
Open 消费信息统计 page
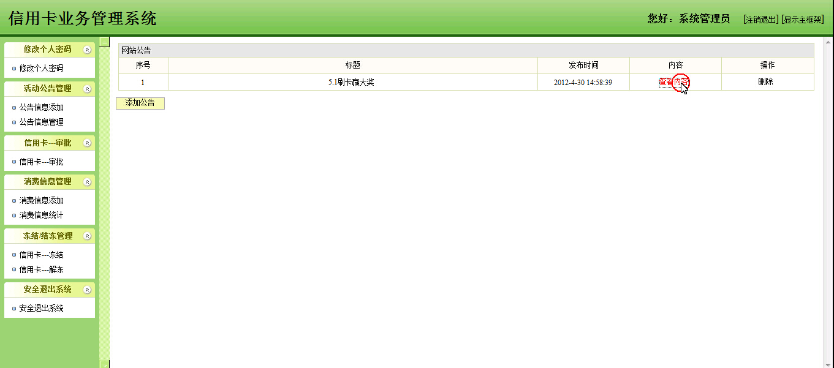coord(42,216)
